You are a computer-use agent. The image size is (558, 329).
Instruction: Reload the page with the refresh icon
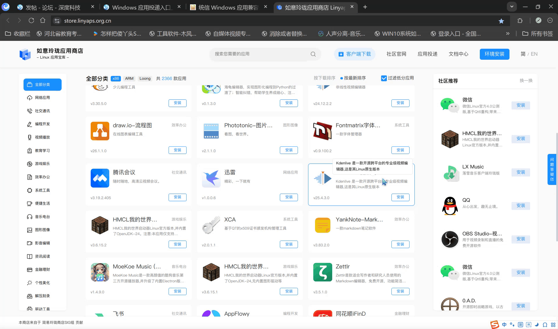pos(31,21)
